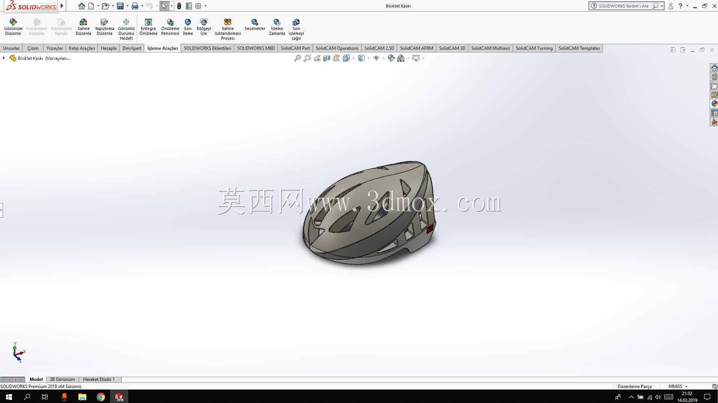Open File Properties list icon
Viewport: 718px width, 403px height.
point(189,6)
